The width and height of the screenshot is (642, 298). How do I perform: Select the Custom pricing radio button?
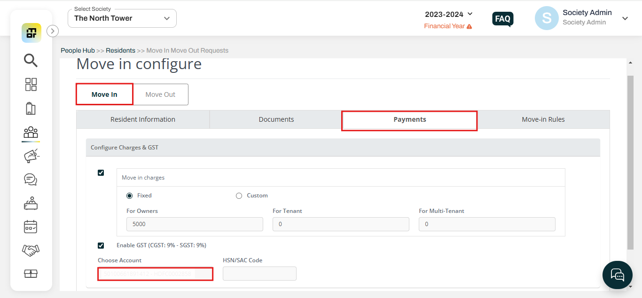[x=239, y=196]
